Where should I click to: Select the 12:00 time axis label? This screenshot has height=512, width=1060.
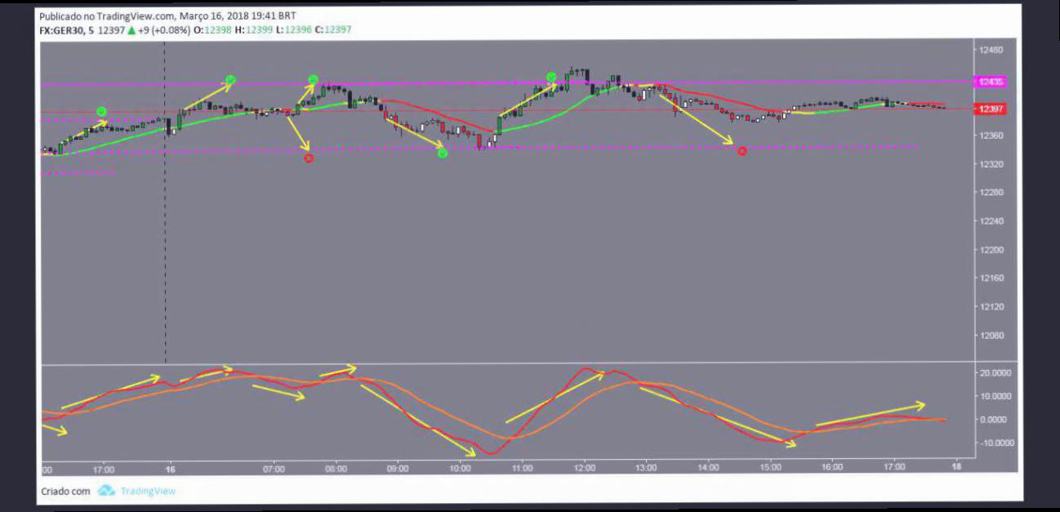584,469
